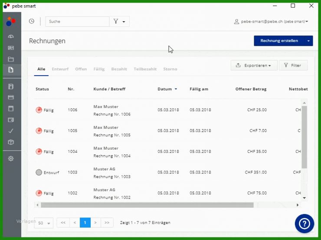321x240 pixels.
Task: Open the contacts card icon in sidebar
Action: pos(11,48)
